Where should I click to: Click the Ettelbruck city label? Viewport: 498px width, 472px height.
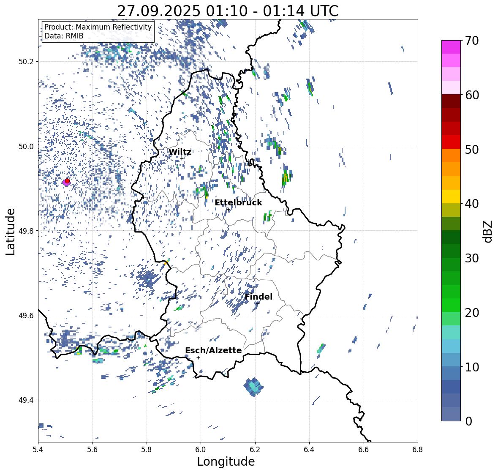(238, 203)
